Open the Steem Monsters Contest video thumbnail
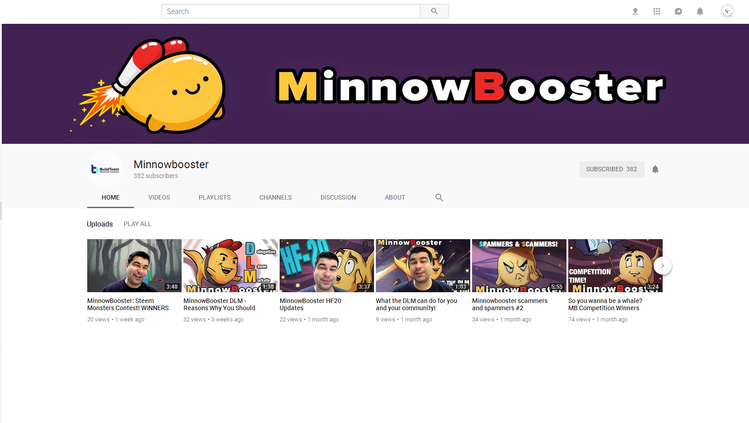The image size is (749, 423). [x=134, y=266]
